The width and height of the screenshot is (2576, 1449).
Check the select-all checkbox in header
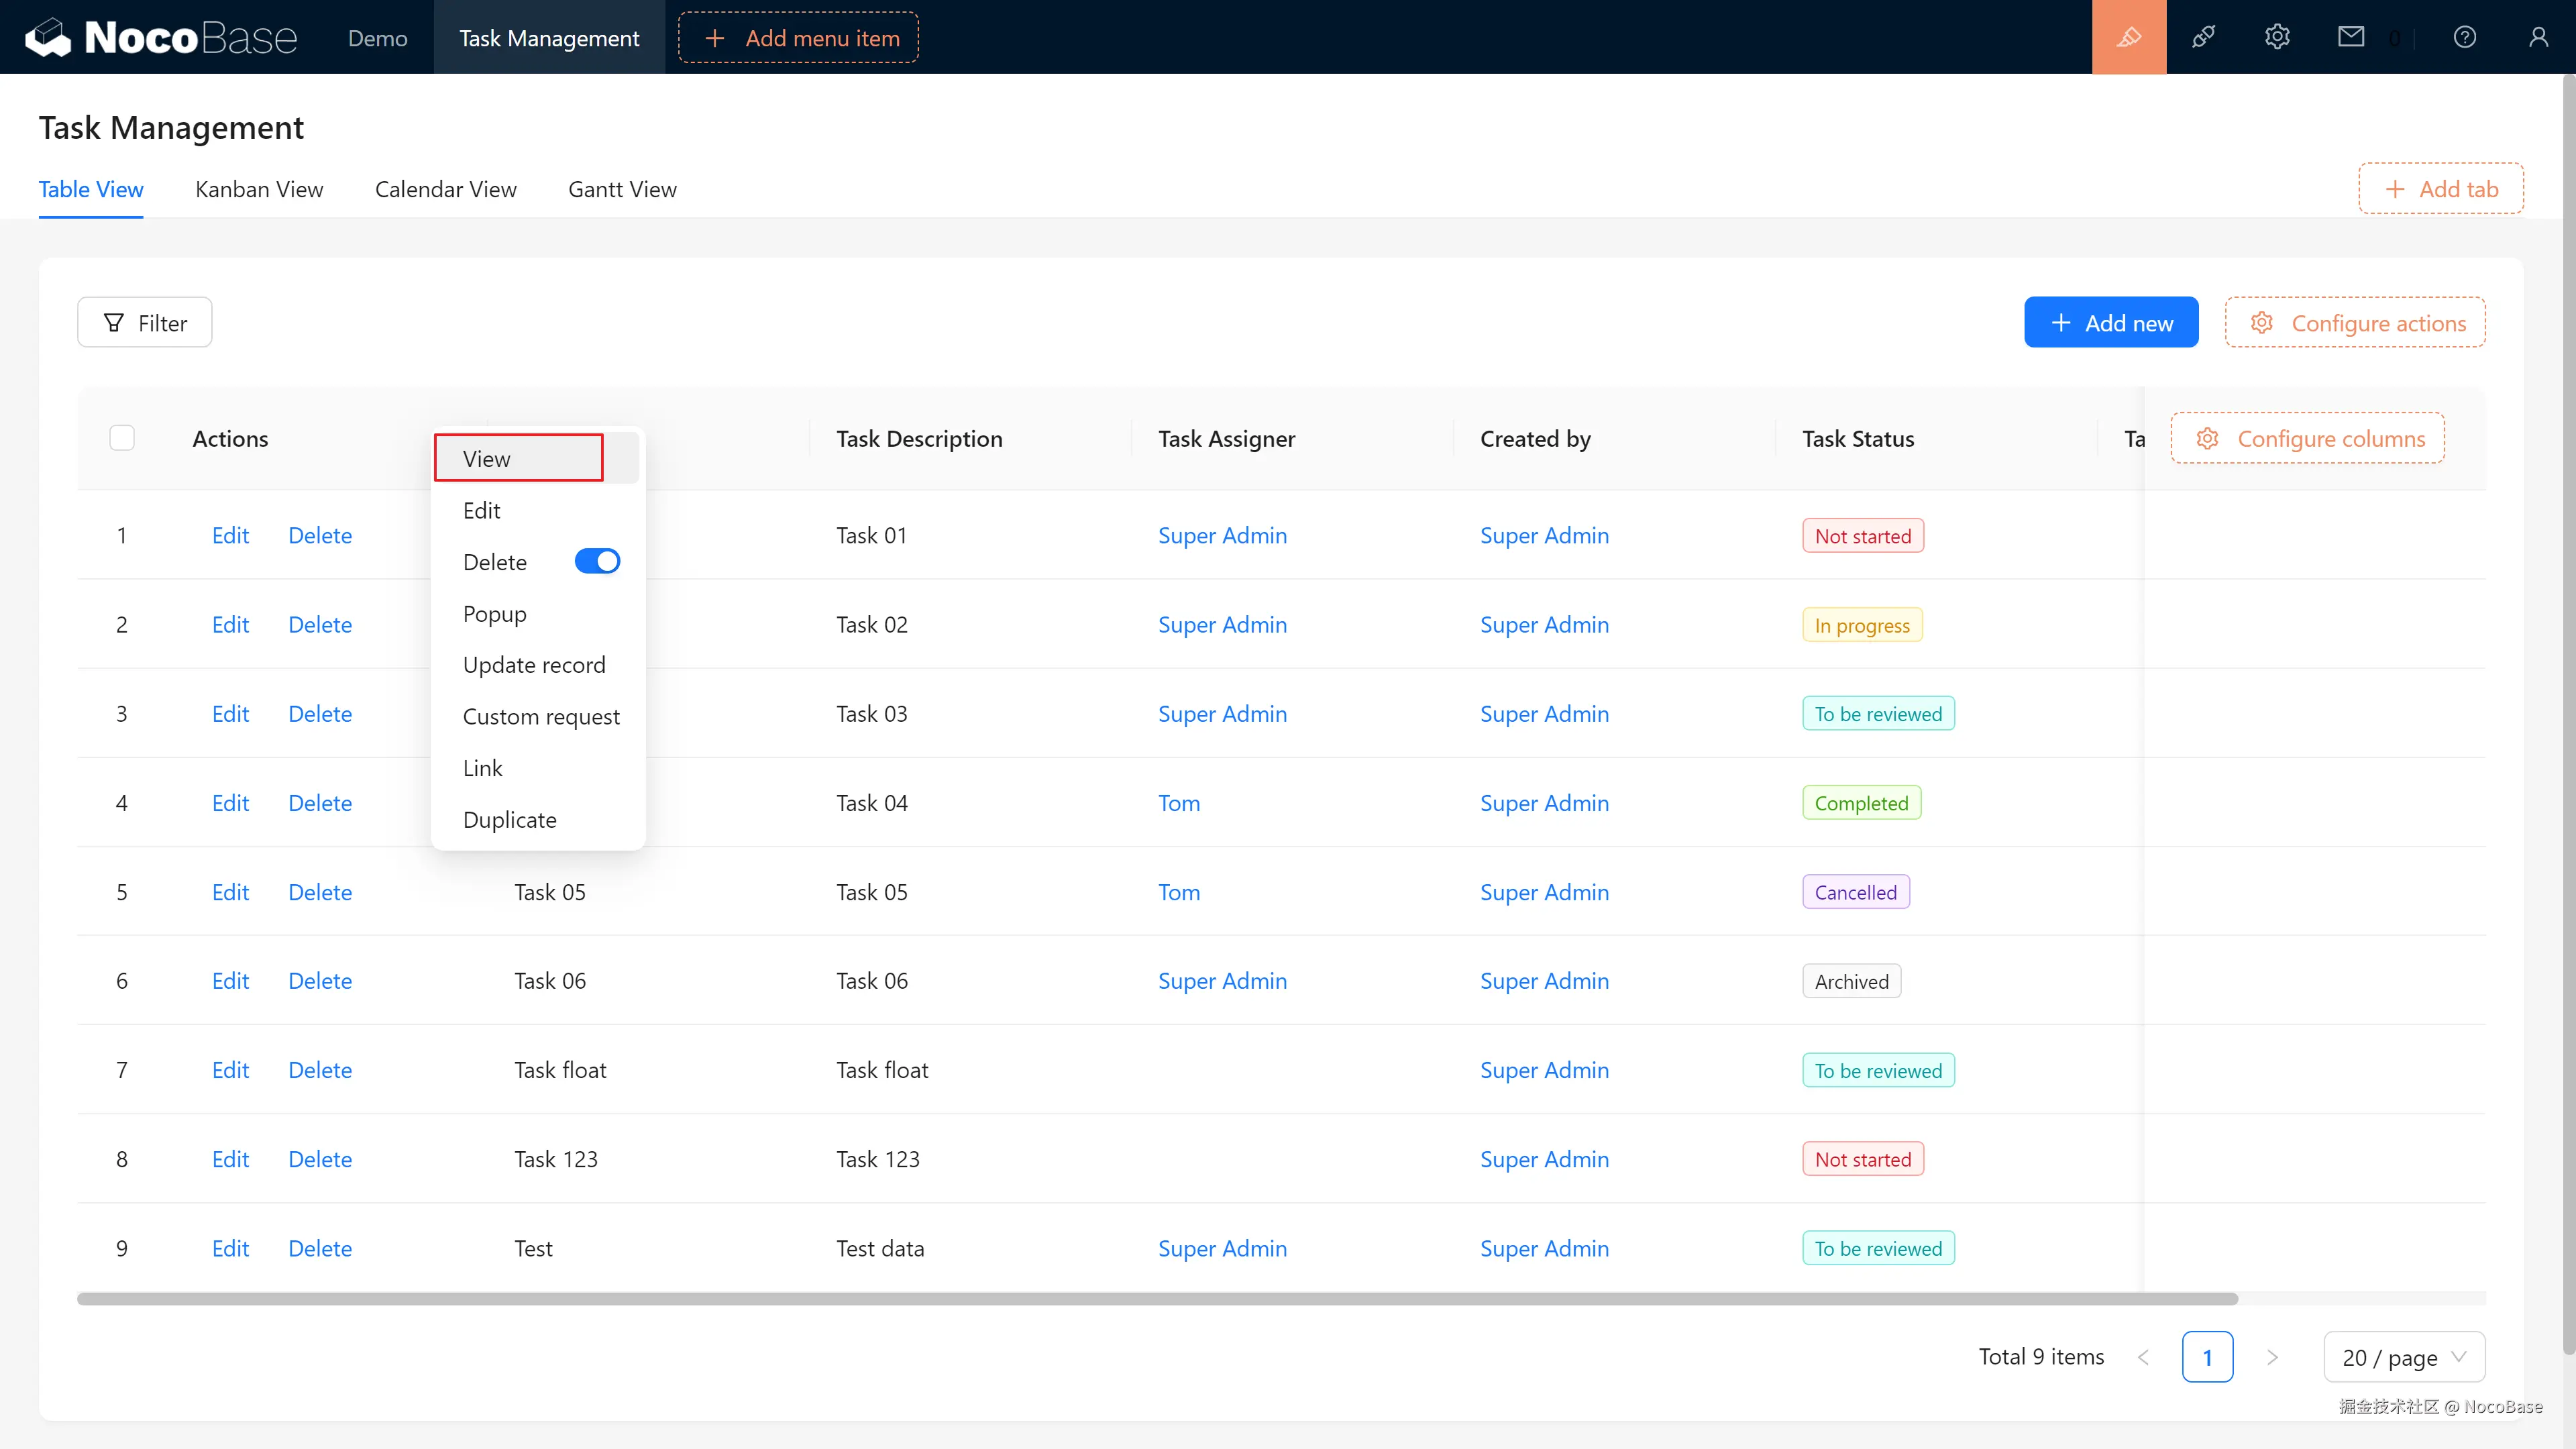(x=122, y=438)
